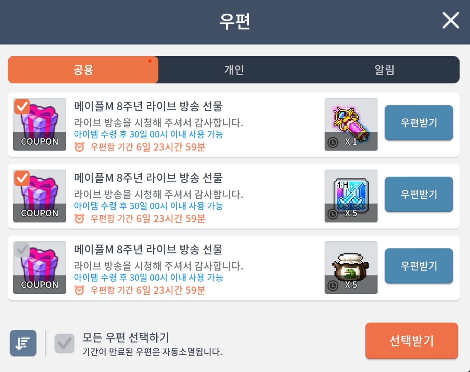Click 우편받기 for the swords reward
This screenshot has width=470, height=372.
[419, 194]
